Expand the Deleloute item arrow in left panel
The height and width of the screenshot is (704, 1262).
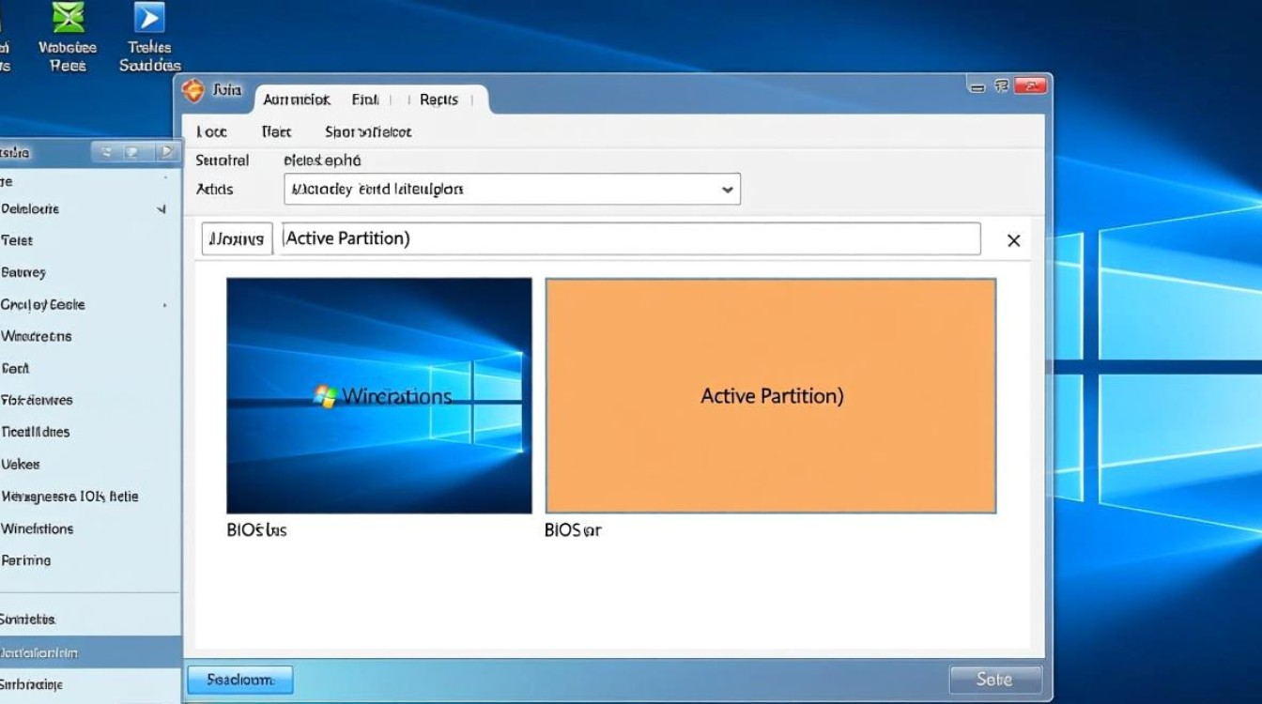pos(162,209)
